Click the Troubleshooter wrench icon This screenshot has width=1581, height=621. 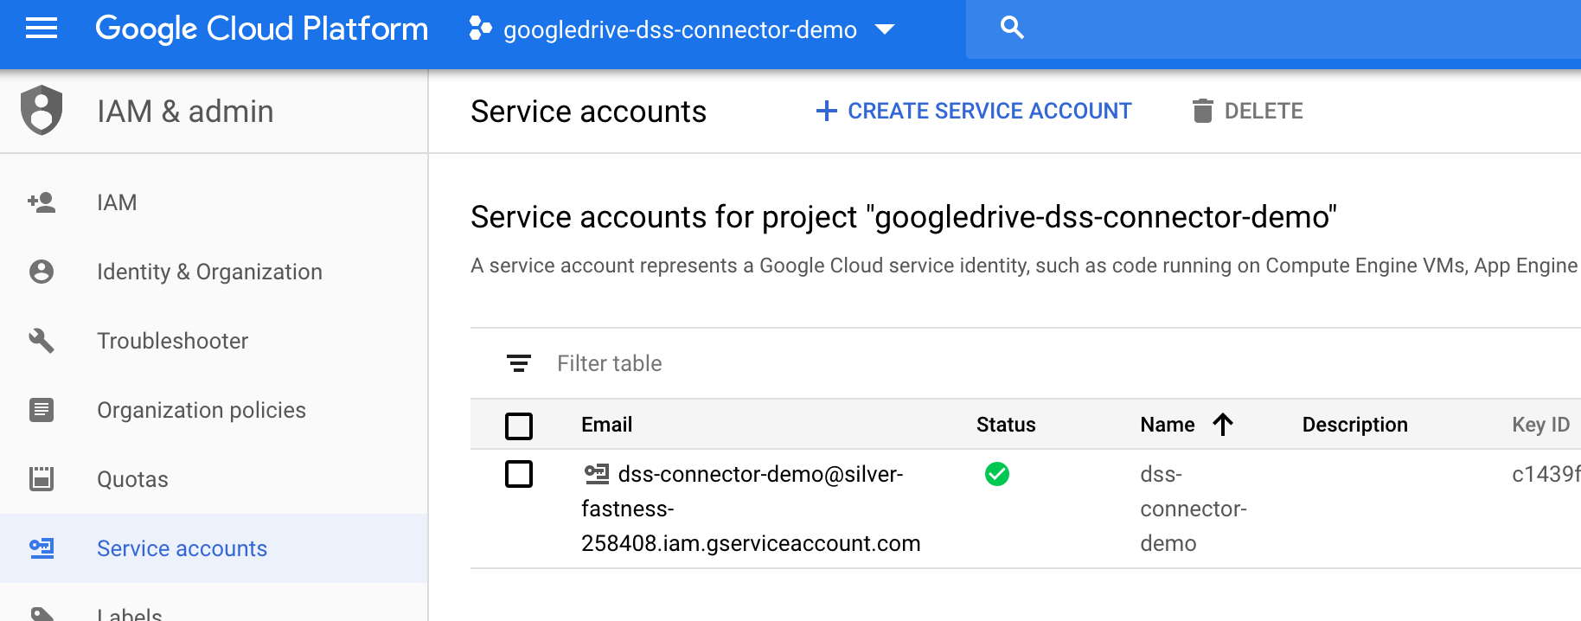[x=42, y=341]
